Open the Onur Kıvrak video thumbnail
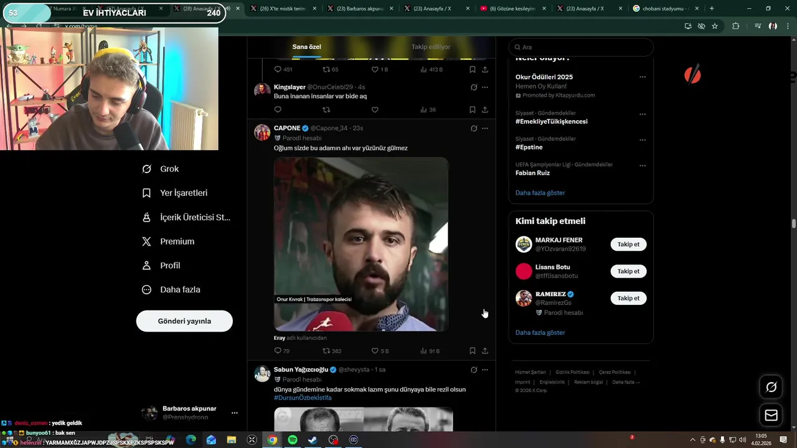The width and height of the screenshot is (797, 448). [x=361, y=244]
